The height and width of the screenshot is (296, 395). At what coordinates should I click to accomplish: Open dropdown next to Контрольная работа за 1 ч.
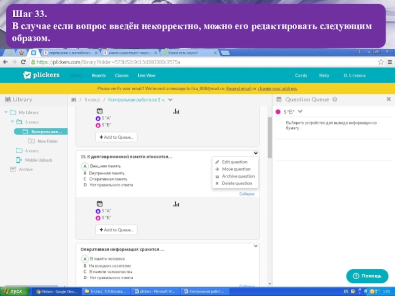170,100
